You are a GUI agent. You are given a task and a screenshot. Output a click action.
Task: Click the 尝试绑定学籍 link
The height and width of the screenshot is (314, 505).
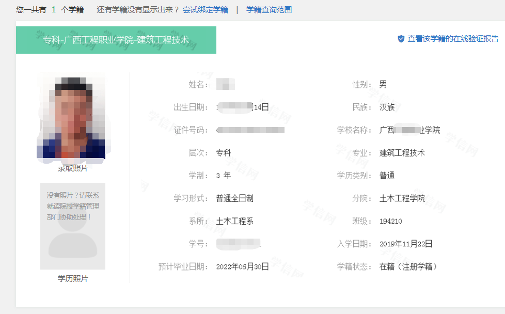pos(207,10)
